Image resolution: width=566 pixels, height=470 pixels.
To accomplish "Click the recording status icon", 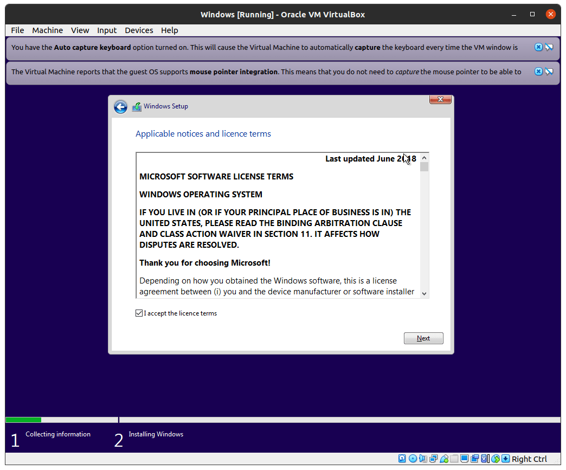I will 475,459.
